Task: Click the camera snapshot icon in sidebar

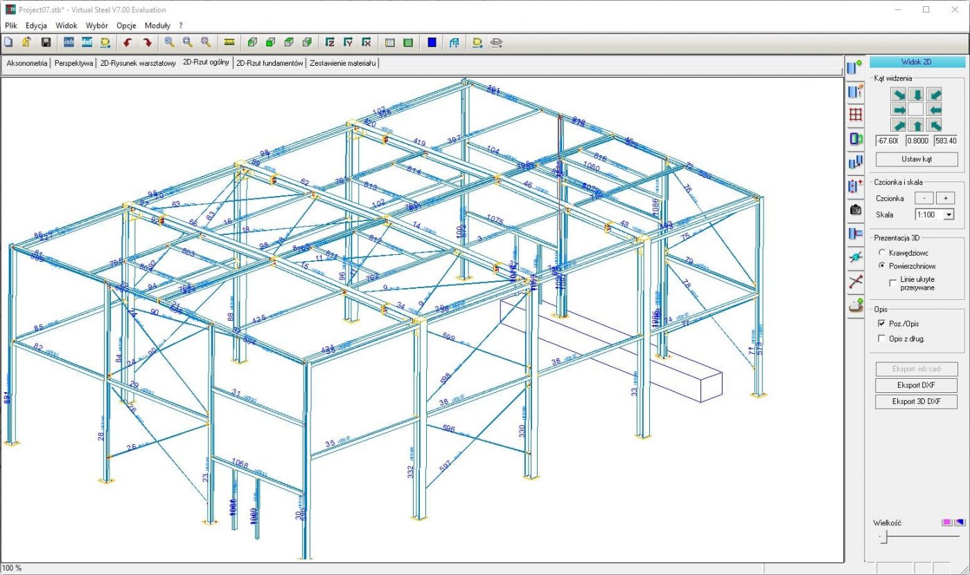Action: coord(856,209)
